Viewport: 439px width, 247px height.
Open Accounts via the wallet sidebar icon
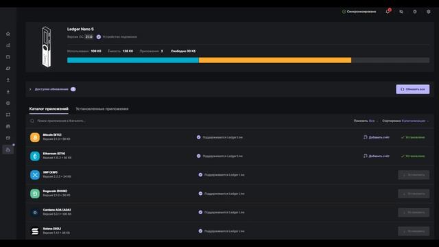click(8, 57)
